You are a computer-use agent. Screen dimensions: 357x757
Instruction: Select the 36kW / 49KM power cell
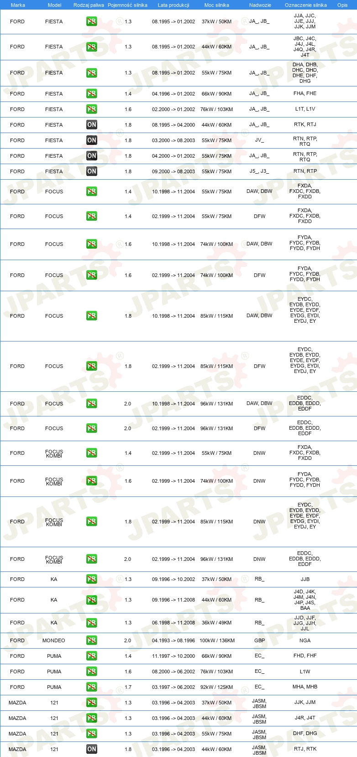coord(217,623)
